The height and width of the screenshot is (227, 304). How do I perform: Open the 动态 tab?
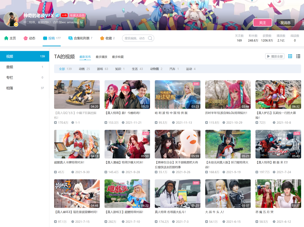30,38
